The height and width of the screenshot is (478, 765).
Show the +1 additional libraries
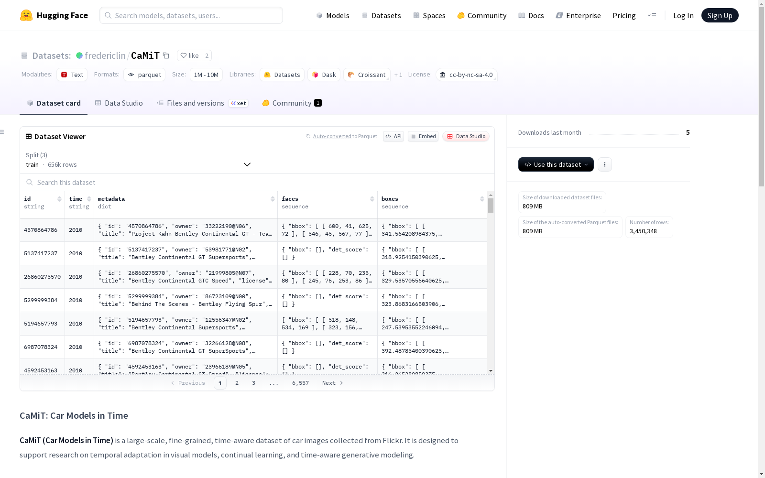(x=398, y=75)
